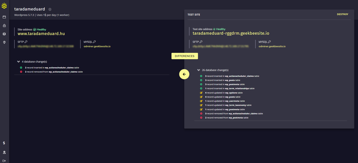This screenshot has width=358, height=163.
Task: Click the DIFFERENCES button
Action: [185, 56]
